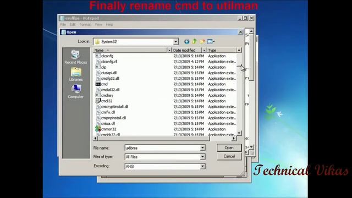Sort by the Date modified column header
The image size is (352, 198).
(187, 50)
